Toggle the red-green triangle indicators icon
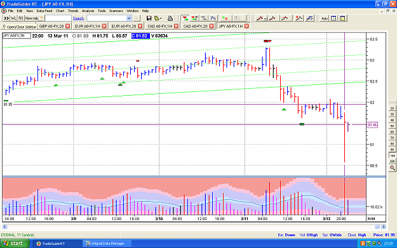This screenshot has width=397, height=248. coord(185,18)
